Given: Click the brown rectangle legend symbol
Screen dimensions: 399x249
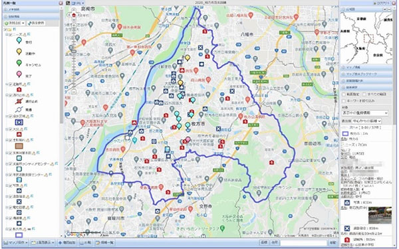Looking at the screenshot, I should [19, 146].
